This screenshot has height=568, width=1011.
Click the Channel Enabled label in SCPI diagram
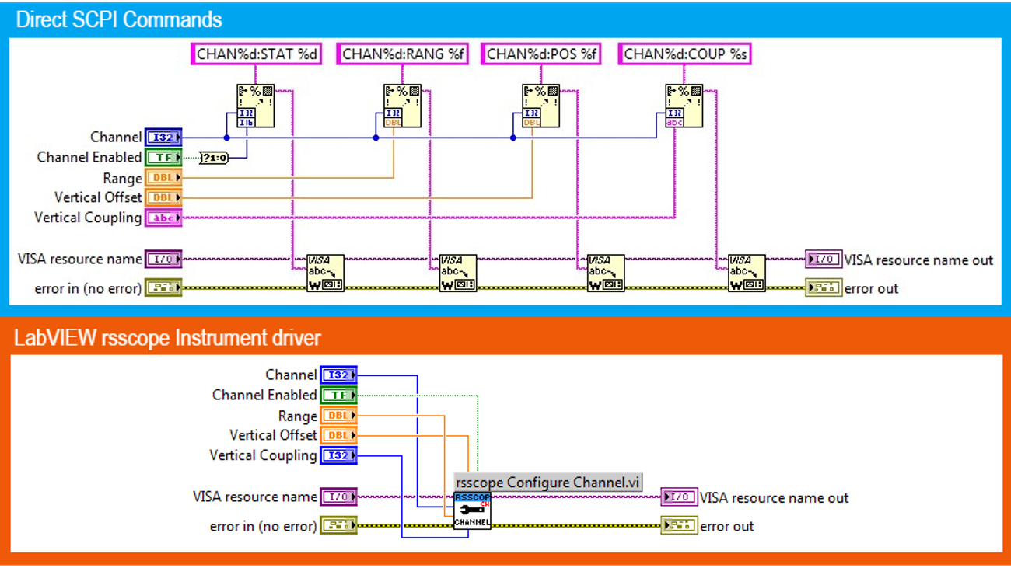click(89, 158)
